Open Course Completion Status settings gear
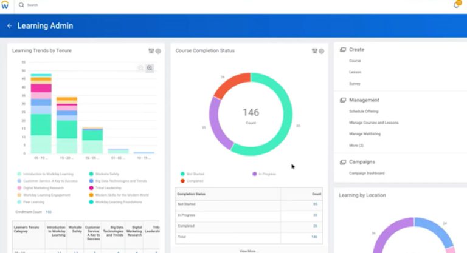The width and height of the screenshot is (467, 253). pos(321,51)
